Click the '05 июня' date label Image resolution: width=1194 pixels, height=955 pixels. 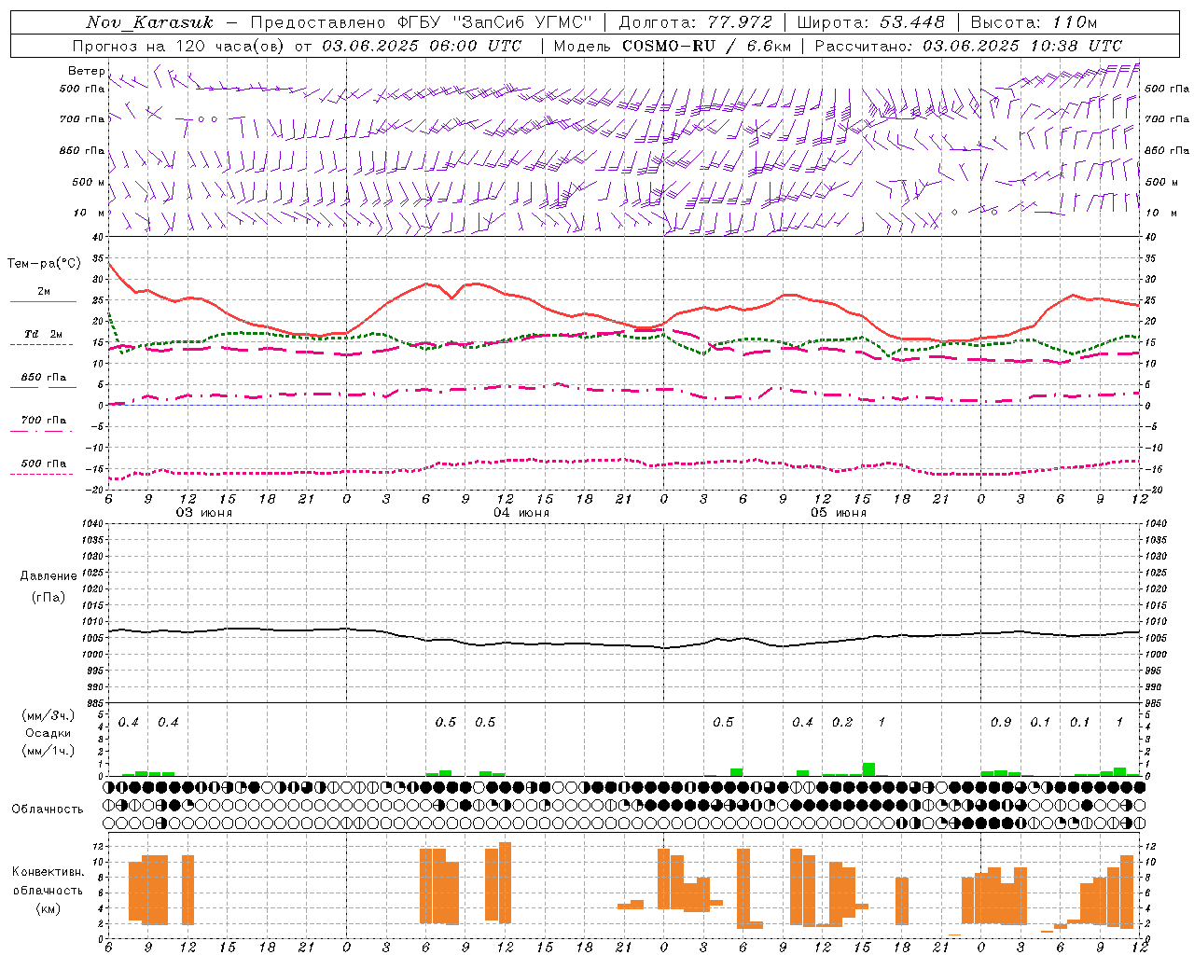click(838, 513)
